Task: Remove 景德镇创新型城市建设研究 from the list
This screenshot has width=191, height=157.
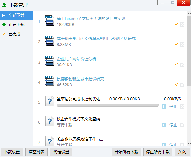Action: click(182, 85)
